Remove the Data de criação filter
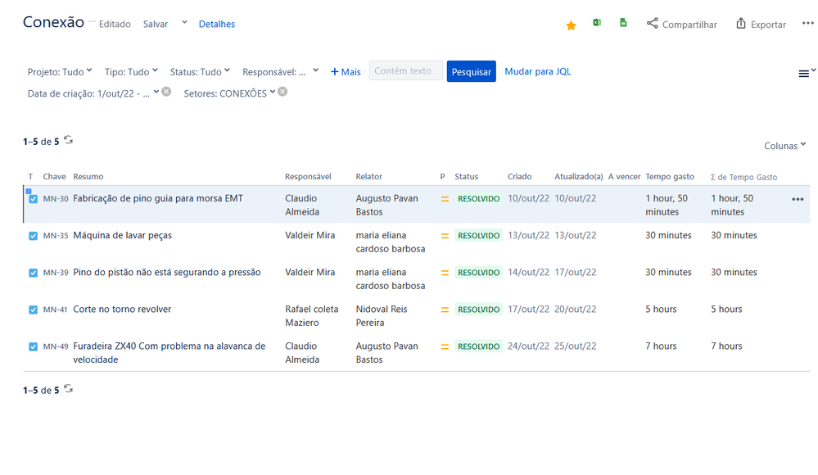 [166, 92]
